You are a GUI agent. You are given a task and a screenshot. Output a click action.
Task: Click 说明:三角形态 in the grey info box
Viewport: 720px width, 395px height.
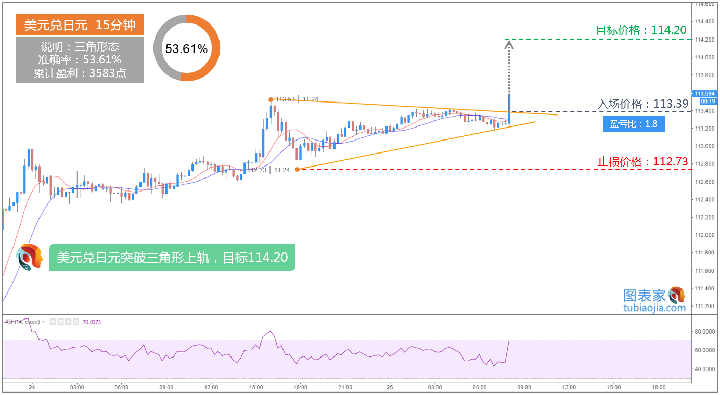(80, 46)
